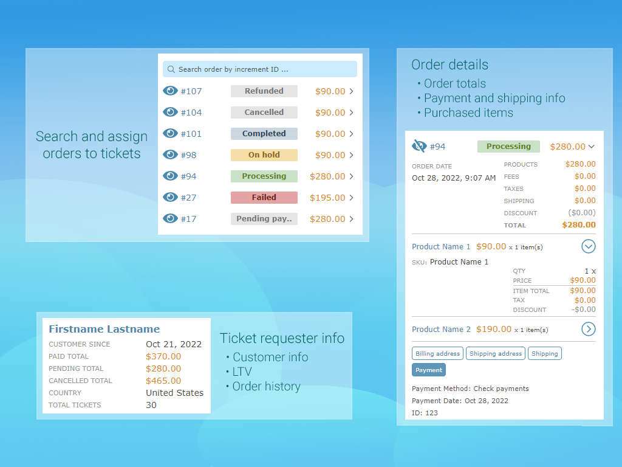Screen dimensions: 622x467
Task: Expand Product Name 2 details
Action: tap(588, 329)
